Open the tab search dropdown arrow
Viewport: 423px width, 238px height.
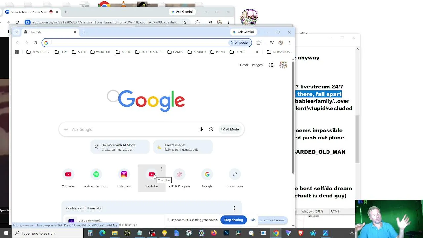[17, 32]
